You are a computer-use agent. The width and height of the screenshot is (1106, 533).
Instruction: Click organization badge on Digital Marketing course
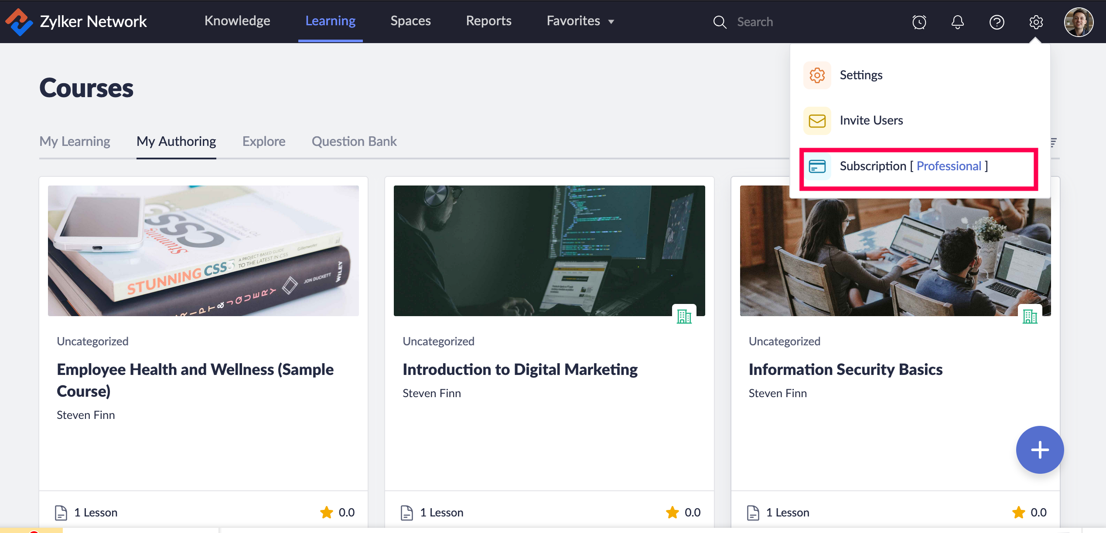pos(684,316)
